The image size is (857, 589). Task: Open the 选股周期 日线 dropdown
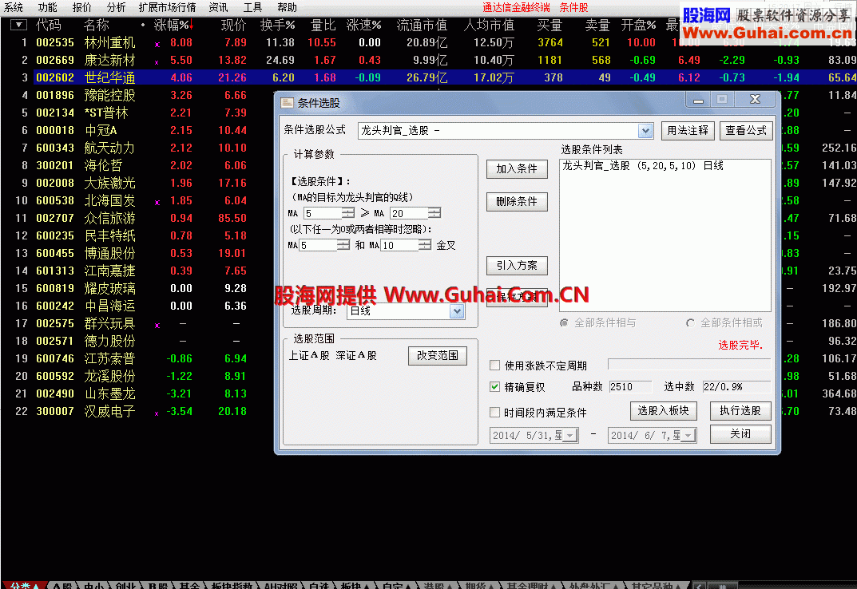pos(457,311)
